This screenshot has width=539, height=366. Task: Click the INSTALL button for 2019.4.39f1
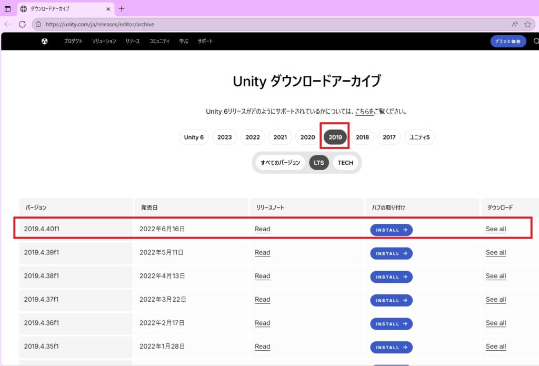click(391, 253)
